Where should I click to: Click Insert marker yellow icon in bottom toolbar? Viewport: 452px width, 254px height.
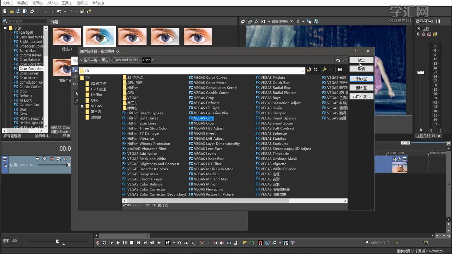(x=245, y=243)
